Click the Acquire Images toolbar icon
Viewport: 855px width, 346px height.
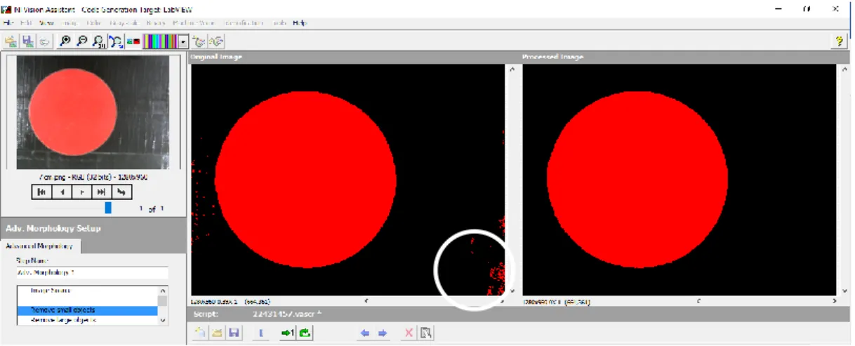coord(199,41)
